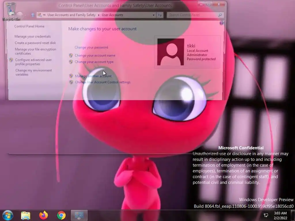Select the User Accounts breadcrumb

112,15
